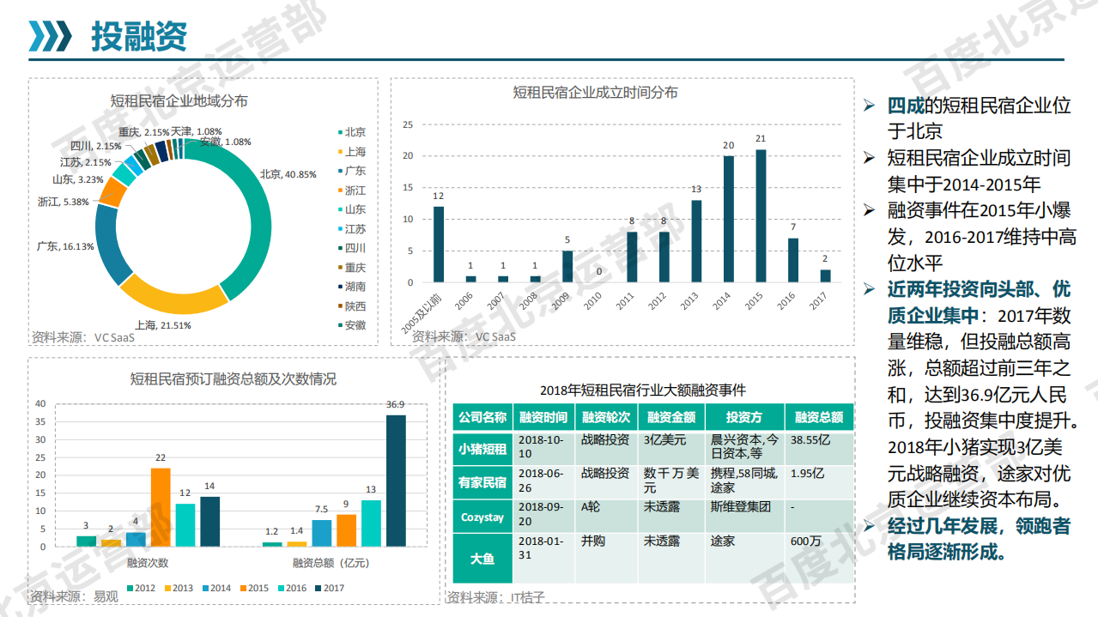Click the 公司名称 table header cell
Screen dimensions: 1098x617
pos(482,416)
